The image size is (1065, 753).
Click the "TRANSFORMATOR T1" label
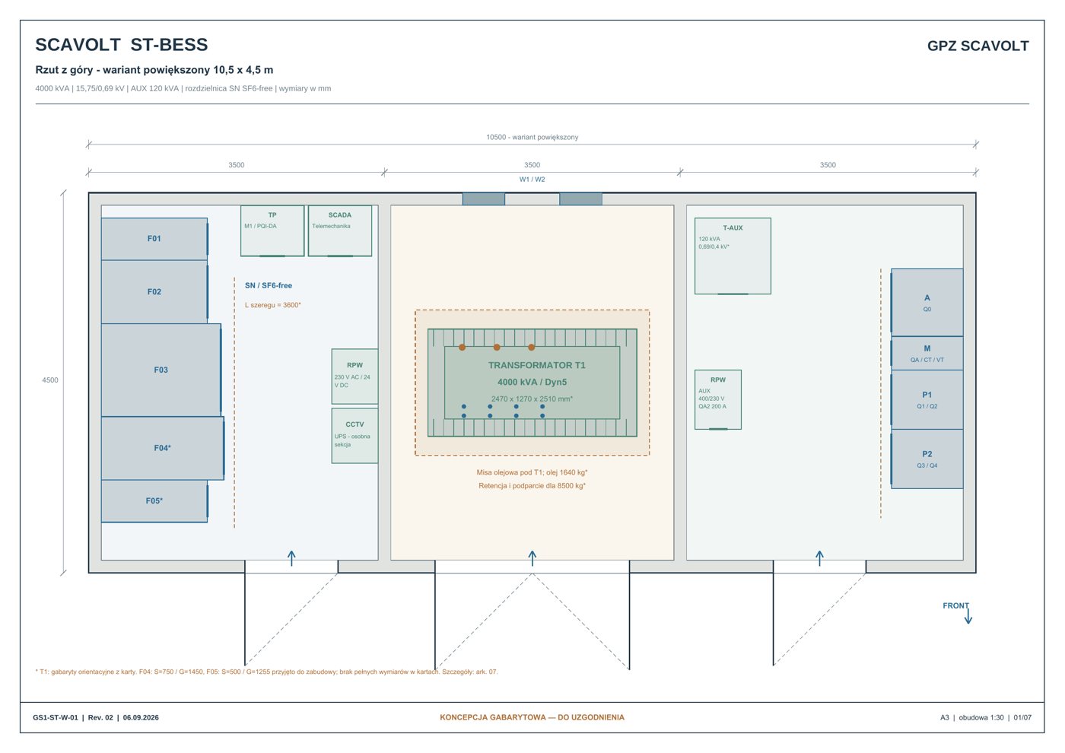[537, 366]
